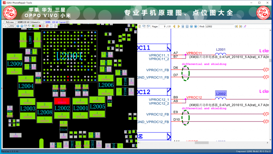The width and height of the screenshot is (273, 154).
Task: Click the layout zoom in (plus) icon
Action: [x=18, y=26]
